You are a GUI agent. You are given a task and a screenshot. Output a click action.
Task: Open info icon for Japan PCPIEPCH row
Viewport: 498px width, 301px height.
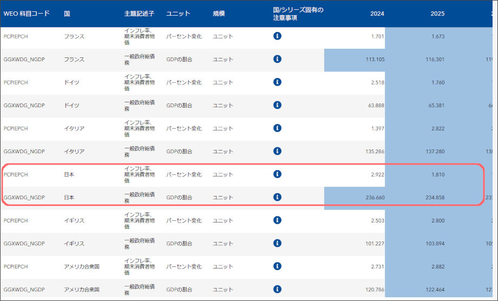pos(277,174)
